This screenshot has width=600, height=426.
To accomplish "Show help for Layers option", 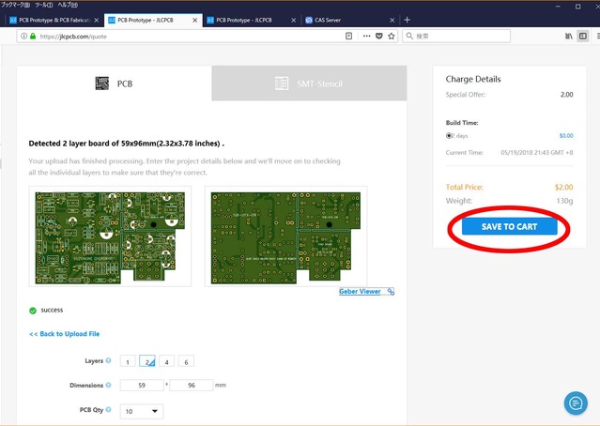I will (x=108, y=360).
